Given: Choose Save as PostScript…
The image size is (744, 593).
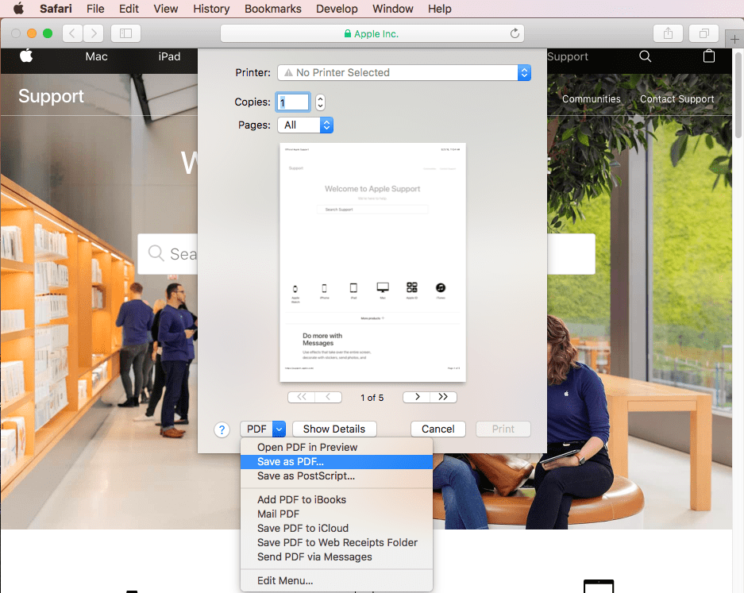Looking at the screenshot, I should (x=337, y=476).
